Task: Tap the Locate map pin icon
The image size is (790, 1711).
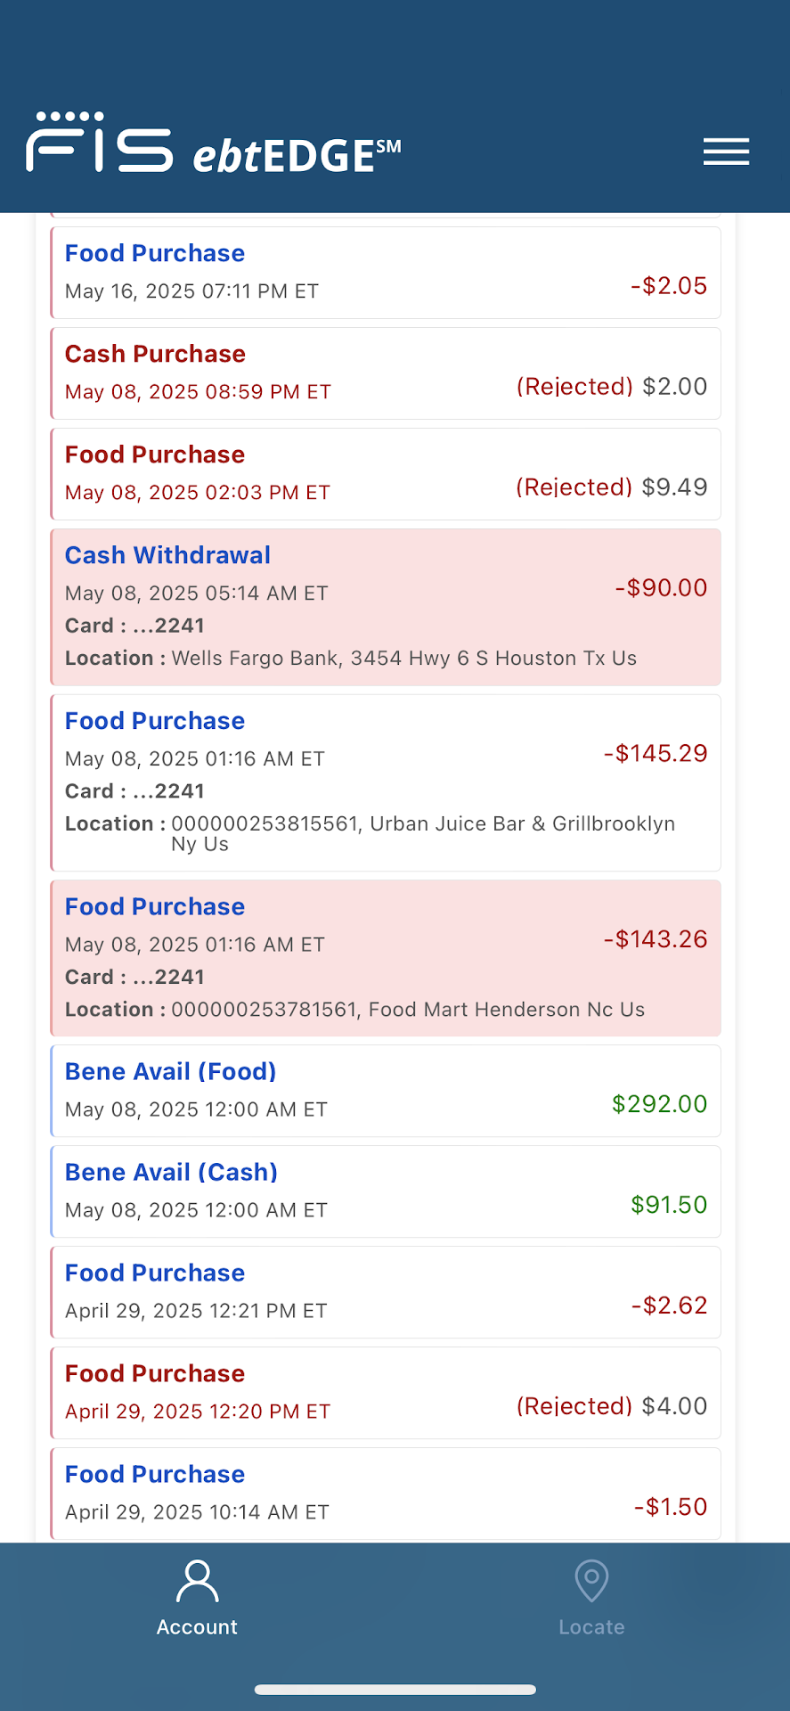Action: coord(591,1581)
